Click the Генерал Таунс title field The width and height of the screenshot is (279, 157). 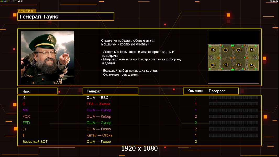click(x=66, y=16)
